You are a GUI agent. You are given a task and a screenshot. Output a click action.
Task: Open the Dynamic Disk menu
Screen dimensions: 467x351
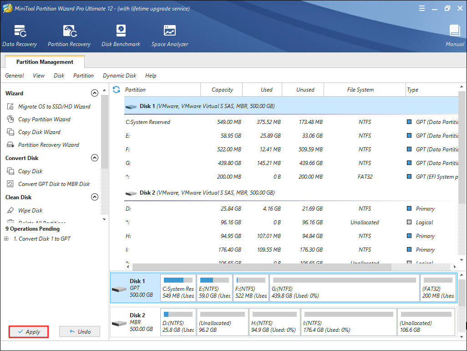point(119,76)
